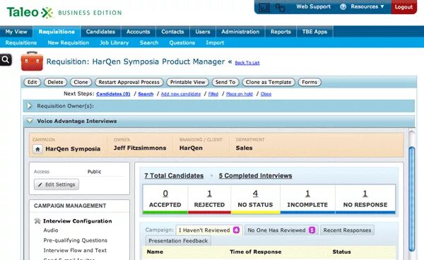Click the Interview Configuration tools icon
Image resolution: width=424 pixels, height=260 pixels.
tap(37, 221)
